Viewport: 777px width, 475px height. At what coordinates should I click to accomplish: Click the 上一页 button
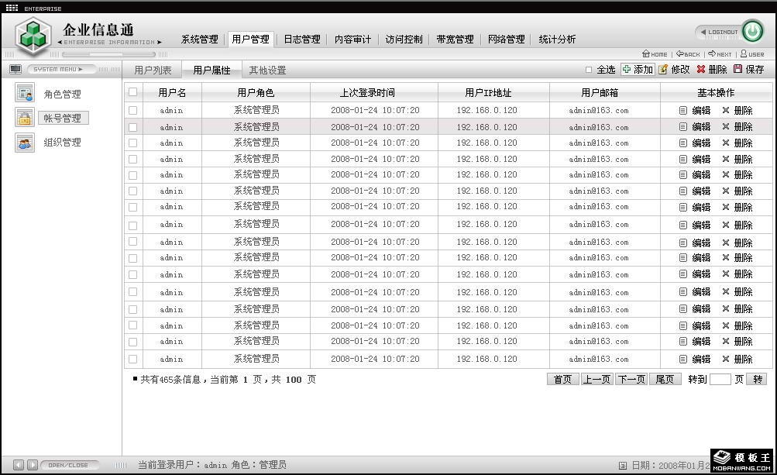[597, 380]
